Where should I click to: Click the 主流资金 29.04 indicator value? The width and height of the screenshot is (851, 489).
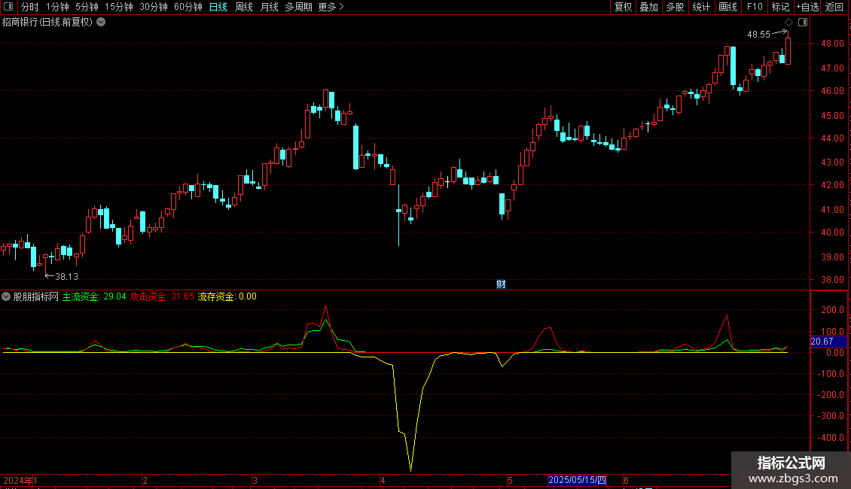pos(94,296)
